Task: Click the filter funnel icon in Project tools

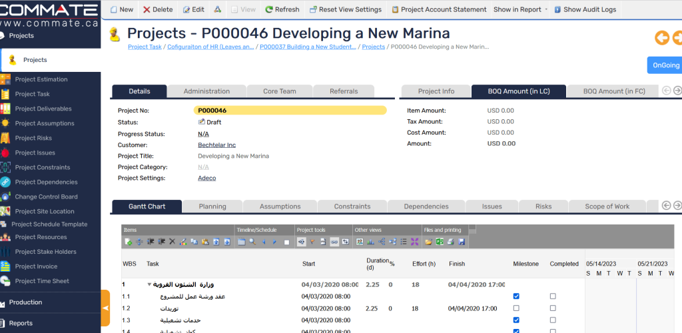Action: coord(312,242)
